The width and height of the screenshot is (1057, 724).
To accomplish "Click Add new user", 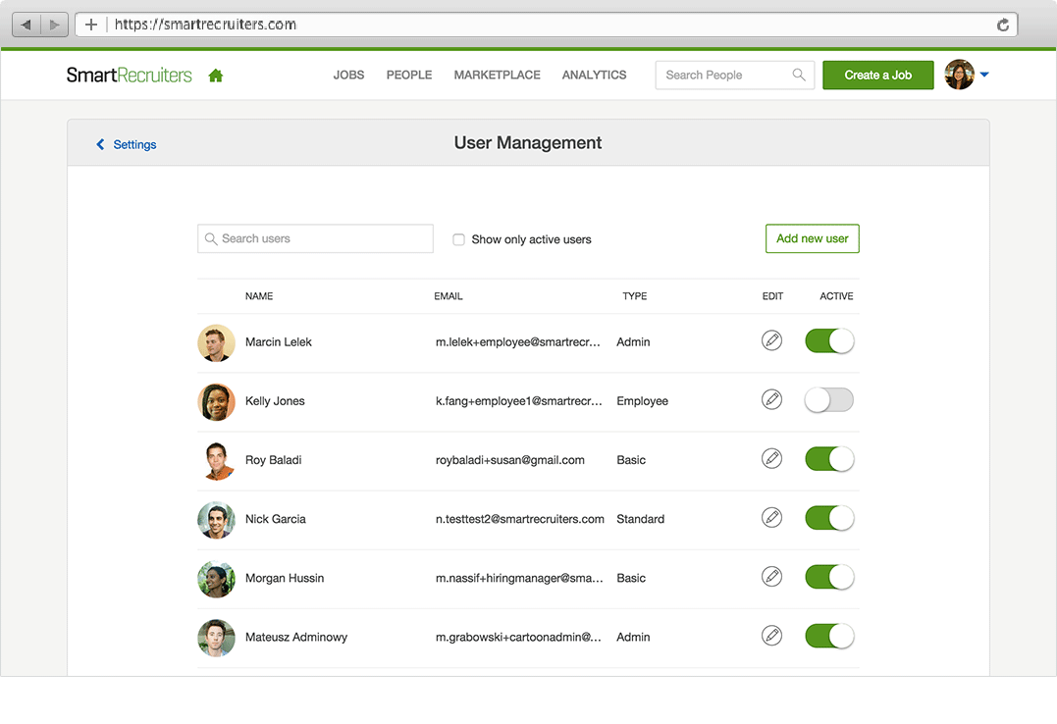I will (x=813, y=238).
